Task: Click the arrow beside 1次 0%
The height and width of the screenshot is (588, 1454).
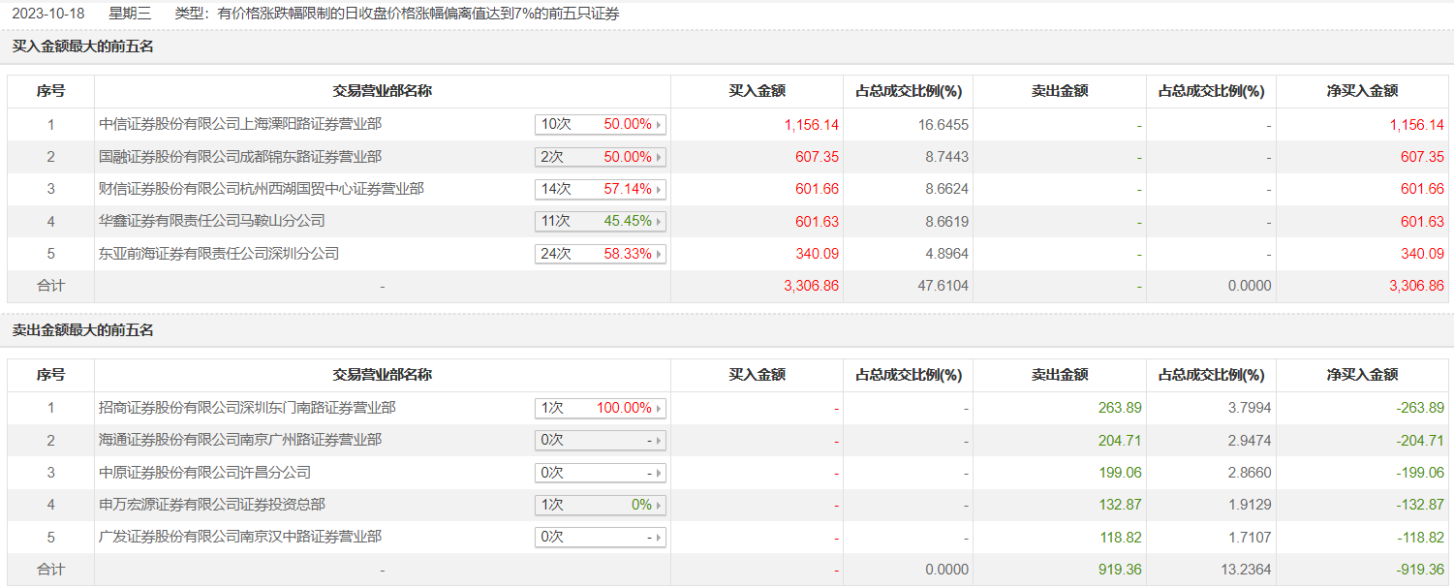Action: tap(660, 505)
